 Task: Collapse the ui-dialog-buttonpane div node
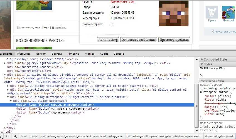tap(8, 97)
